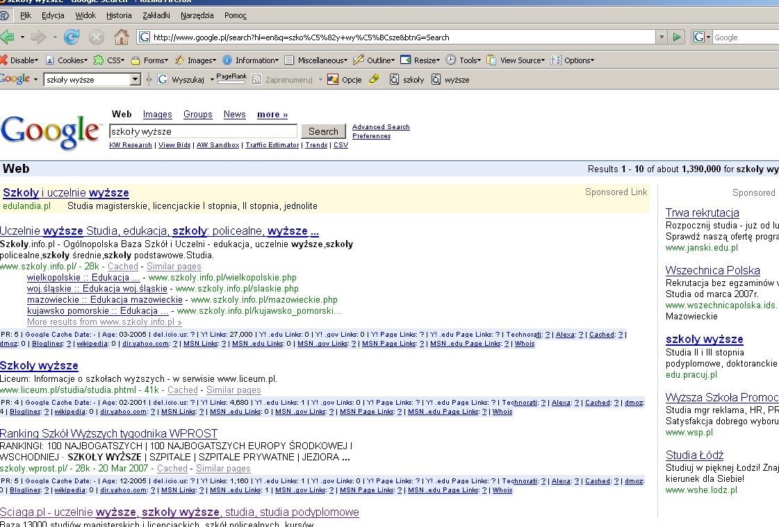This screenshot has width=779, height=527.
Task: Open the PageRank indicator in Google toolbar
Action: point(231,78)
